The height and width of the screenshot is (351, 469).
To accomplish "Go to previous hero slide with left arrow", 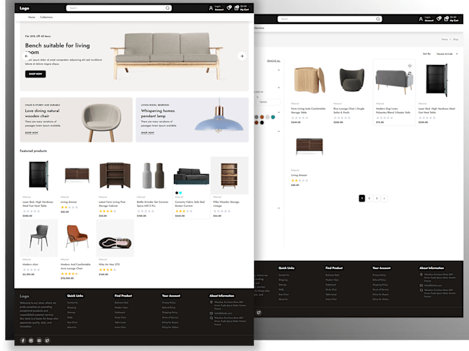I will 26,56.
